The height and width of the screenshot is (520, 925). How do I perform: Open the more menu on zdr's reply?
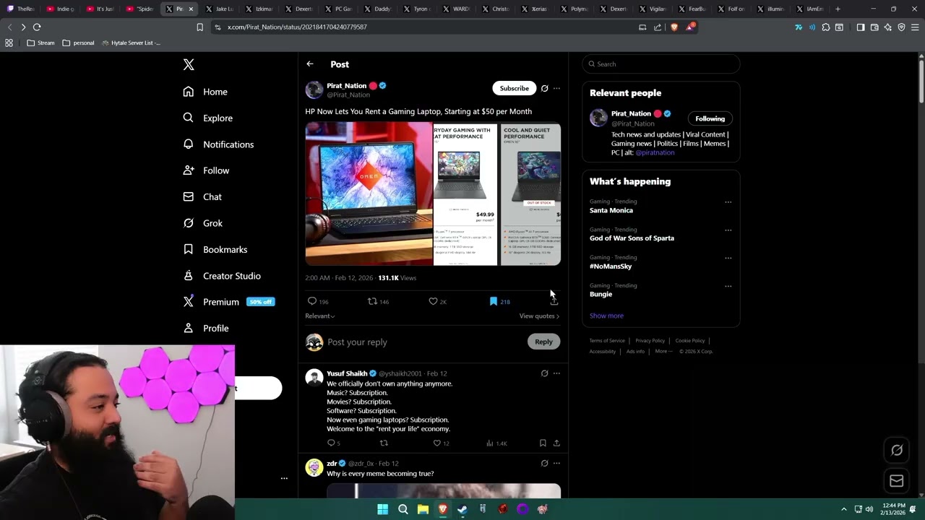pos(556,463)
